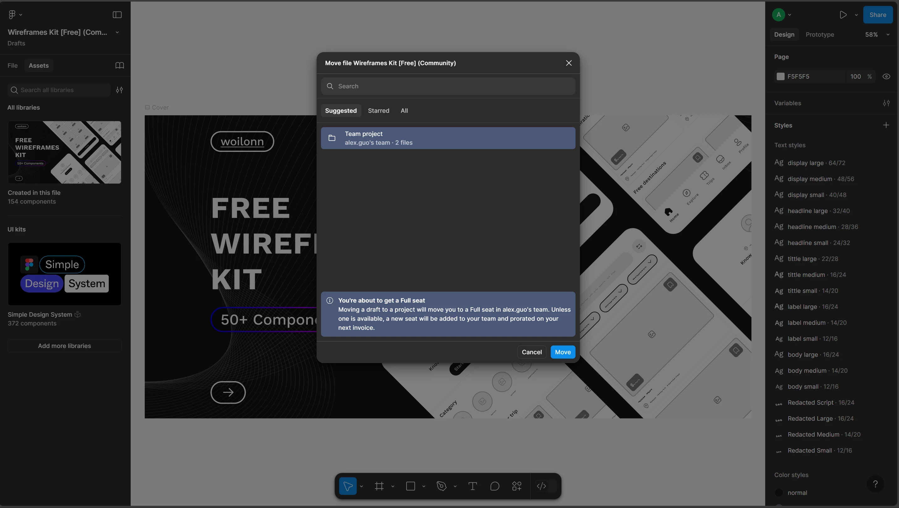
Task: Select the Frame tool in bottom toolbar
Action: (x=379, y=486)
